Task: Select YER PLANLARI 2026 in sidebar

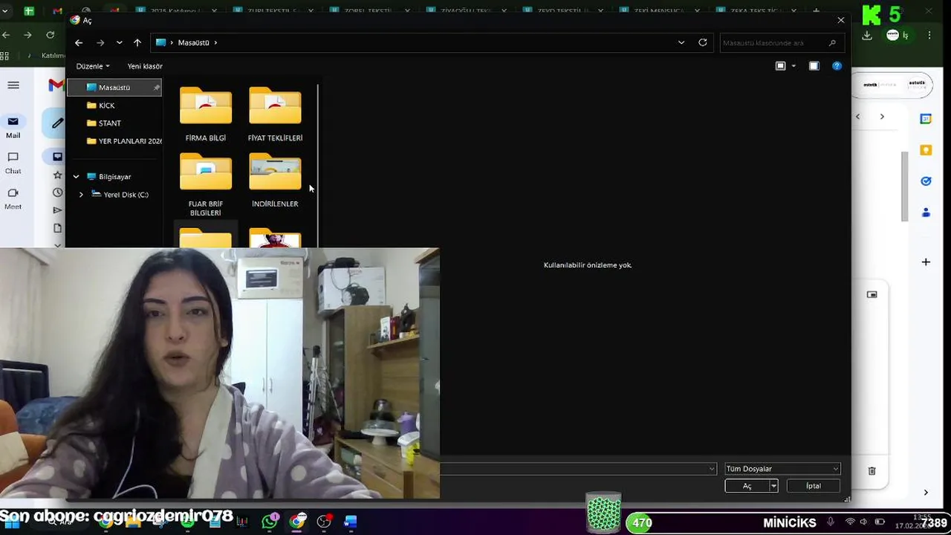Action: pos(124,141)
